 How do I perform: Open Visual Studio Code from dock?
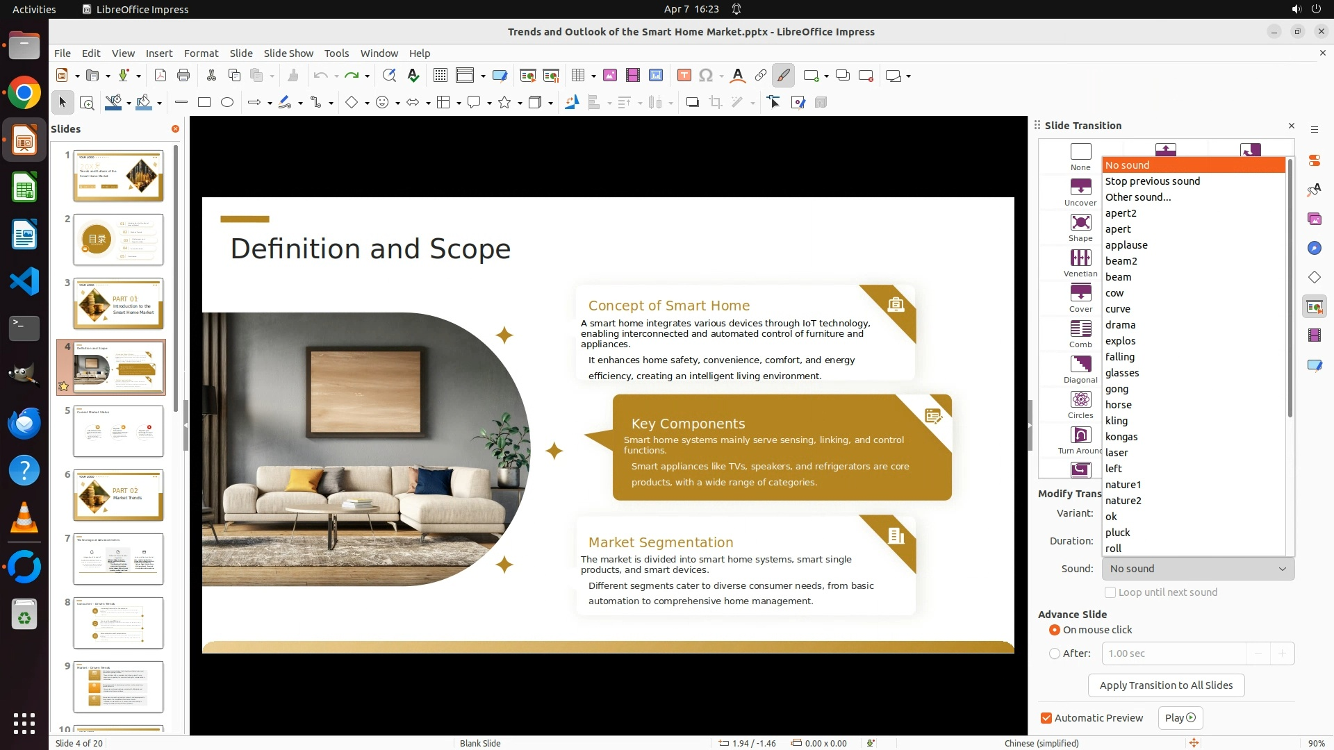click(24, 282)
